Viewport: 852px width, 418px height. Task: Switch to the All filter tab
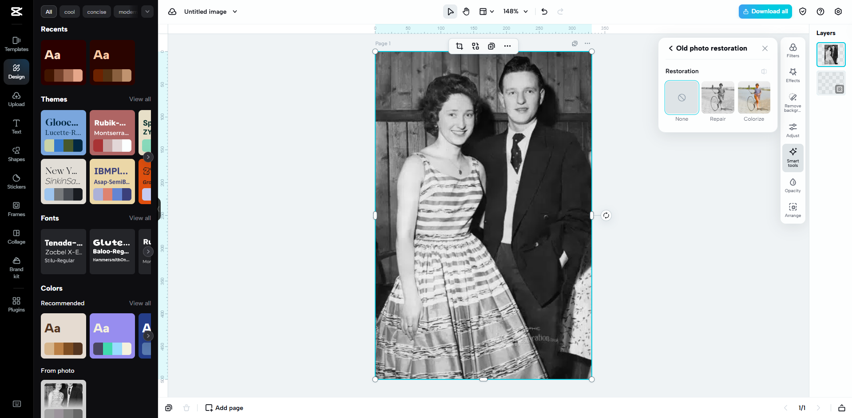(48, 12)
